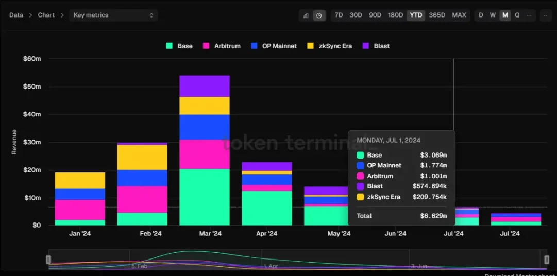557x276 pixels.
Task: Click the left range slider handle
Action: coord(49,260)
